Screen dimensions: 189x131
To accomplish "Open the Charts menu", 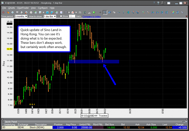I will pos(11,8).
